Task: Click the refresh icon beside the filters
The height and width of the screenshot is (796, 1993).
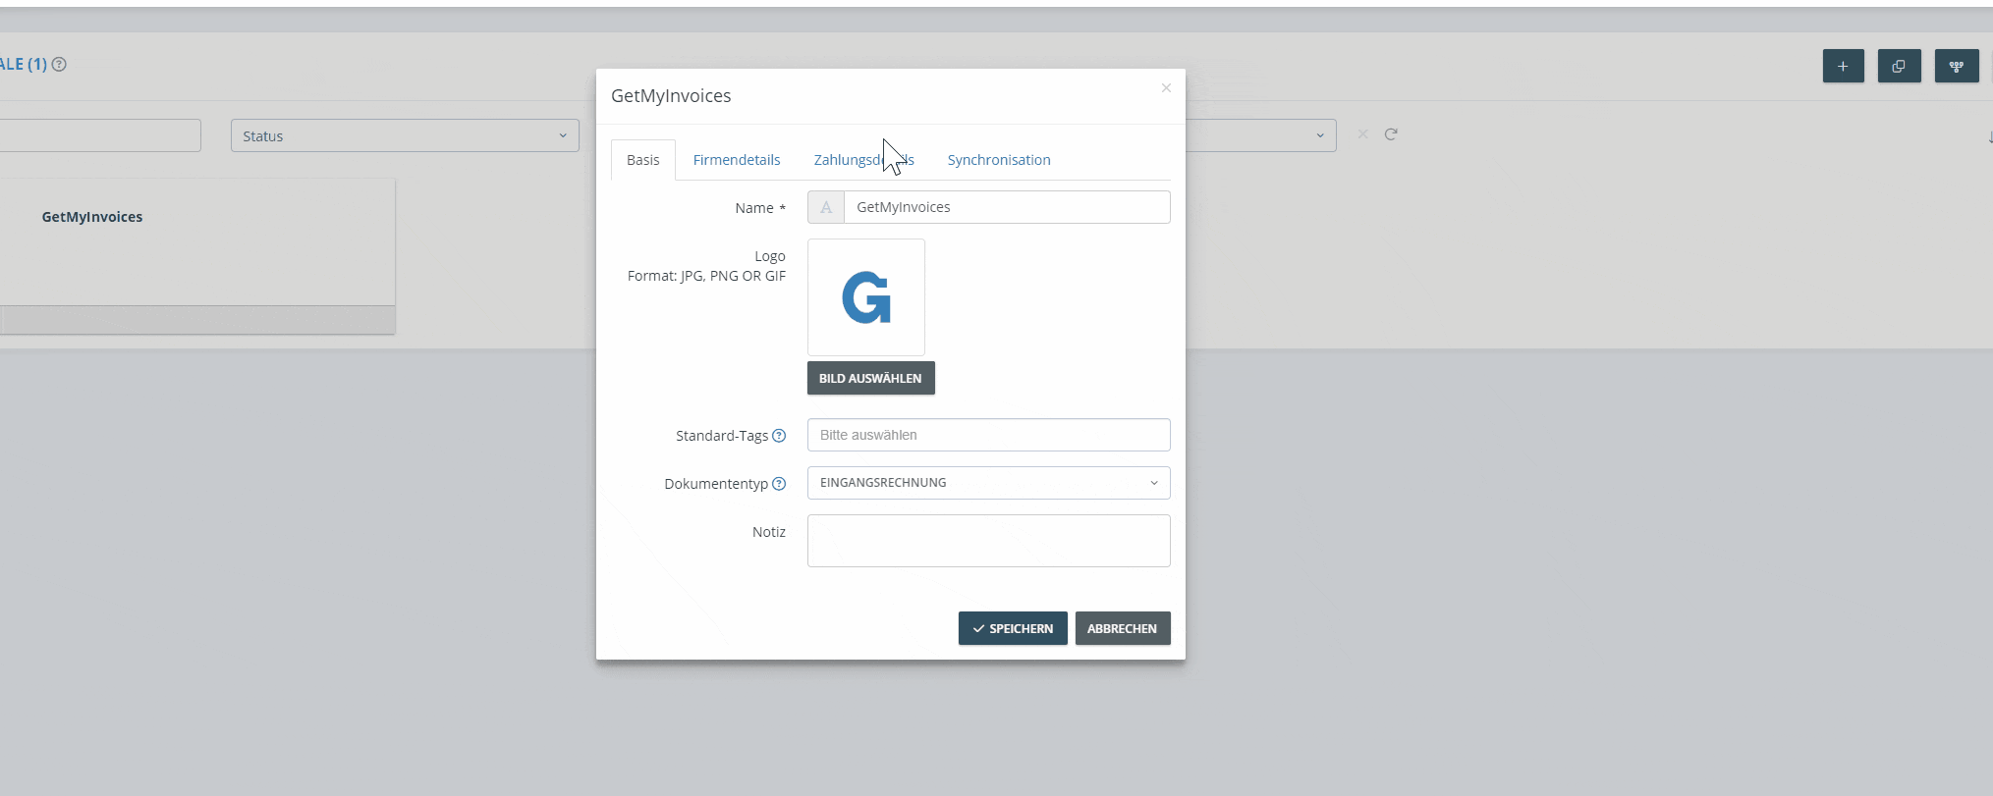Action: tap(1391, 134)
